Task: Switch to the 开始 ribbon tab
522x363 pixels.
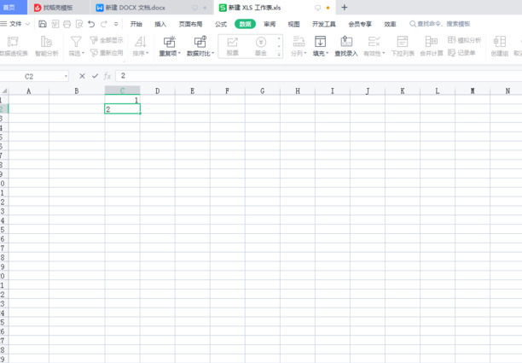Action: [136, 24]
